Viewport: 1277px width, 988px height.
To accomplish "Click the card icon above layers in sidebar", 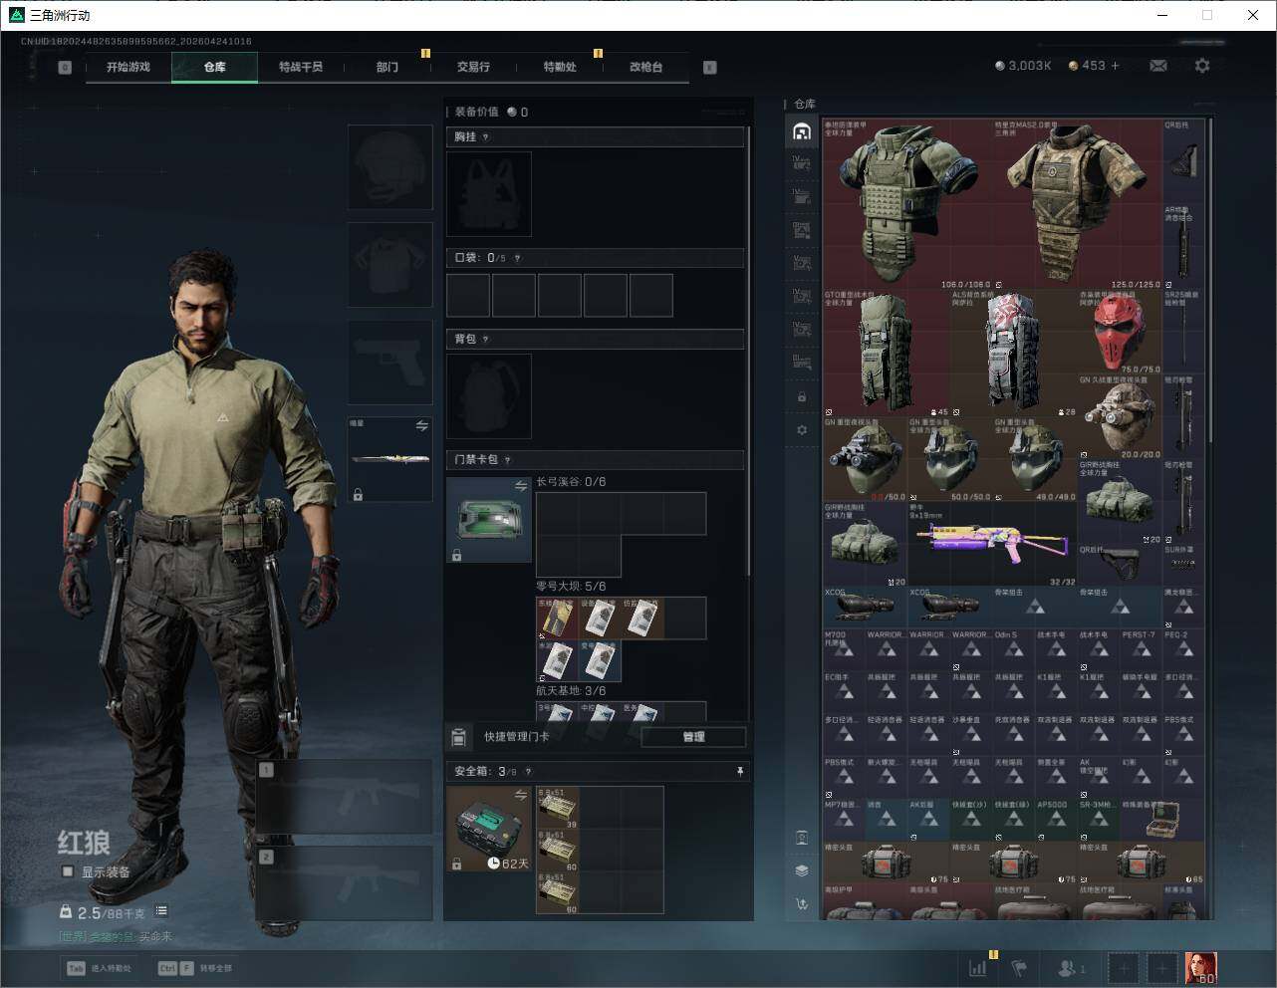I will point(801,838).
